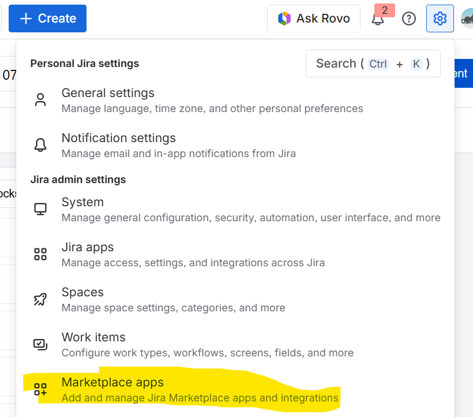
Task: Click the 'Jira admin settings' heading
Action: tap(78, 180)
